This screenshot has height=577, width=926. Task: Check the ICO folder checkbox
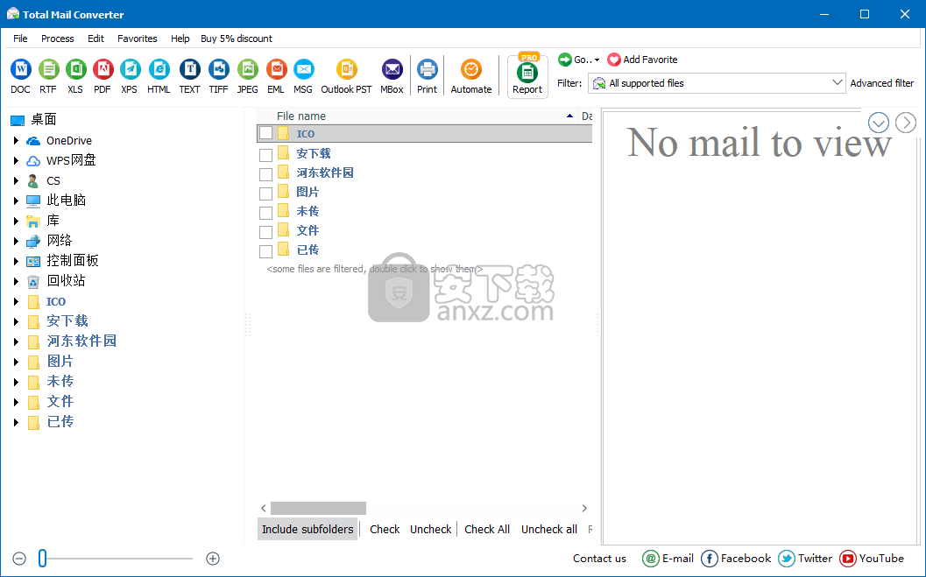(265, 133)
